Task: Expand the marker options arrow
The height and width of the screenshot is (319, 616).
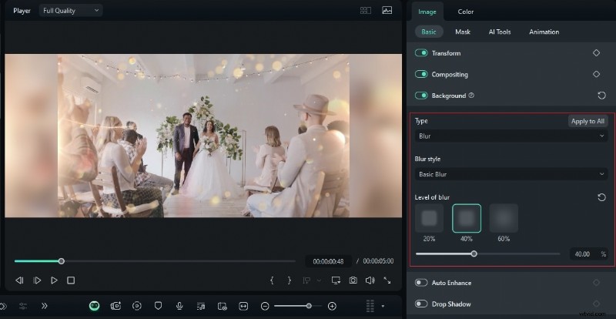Action: point(319,280)
